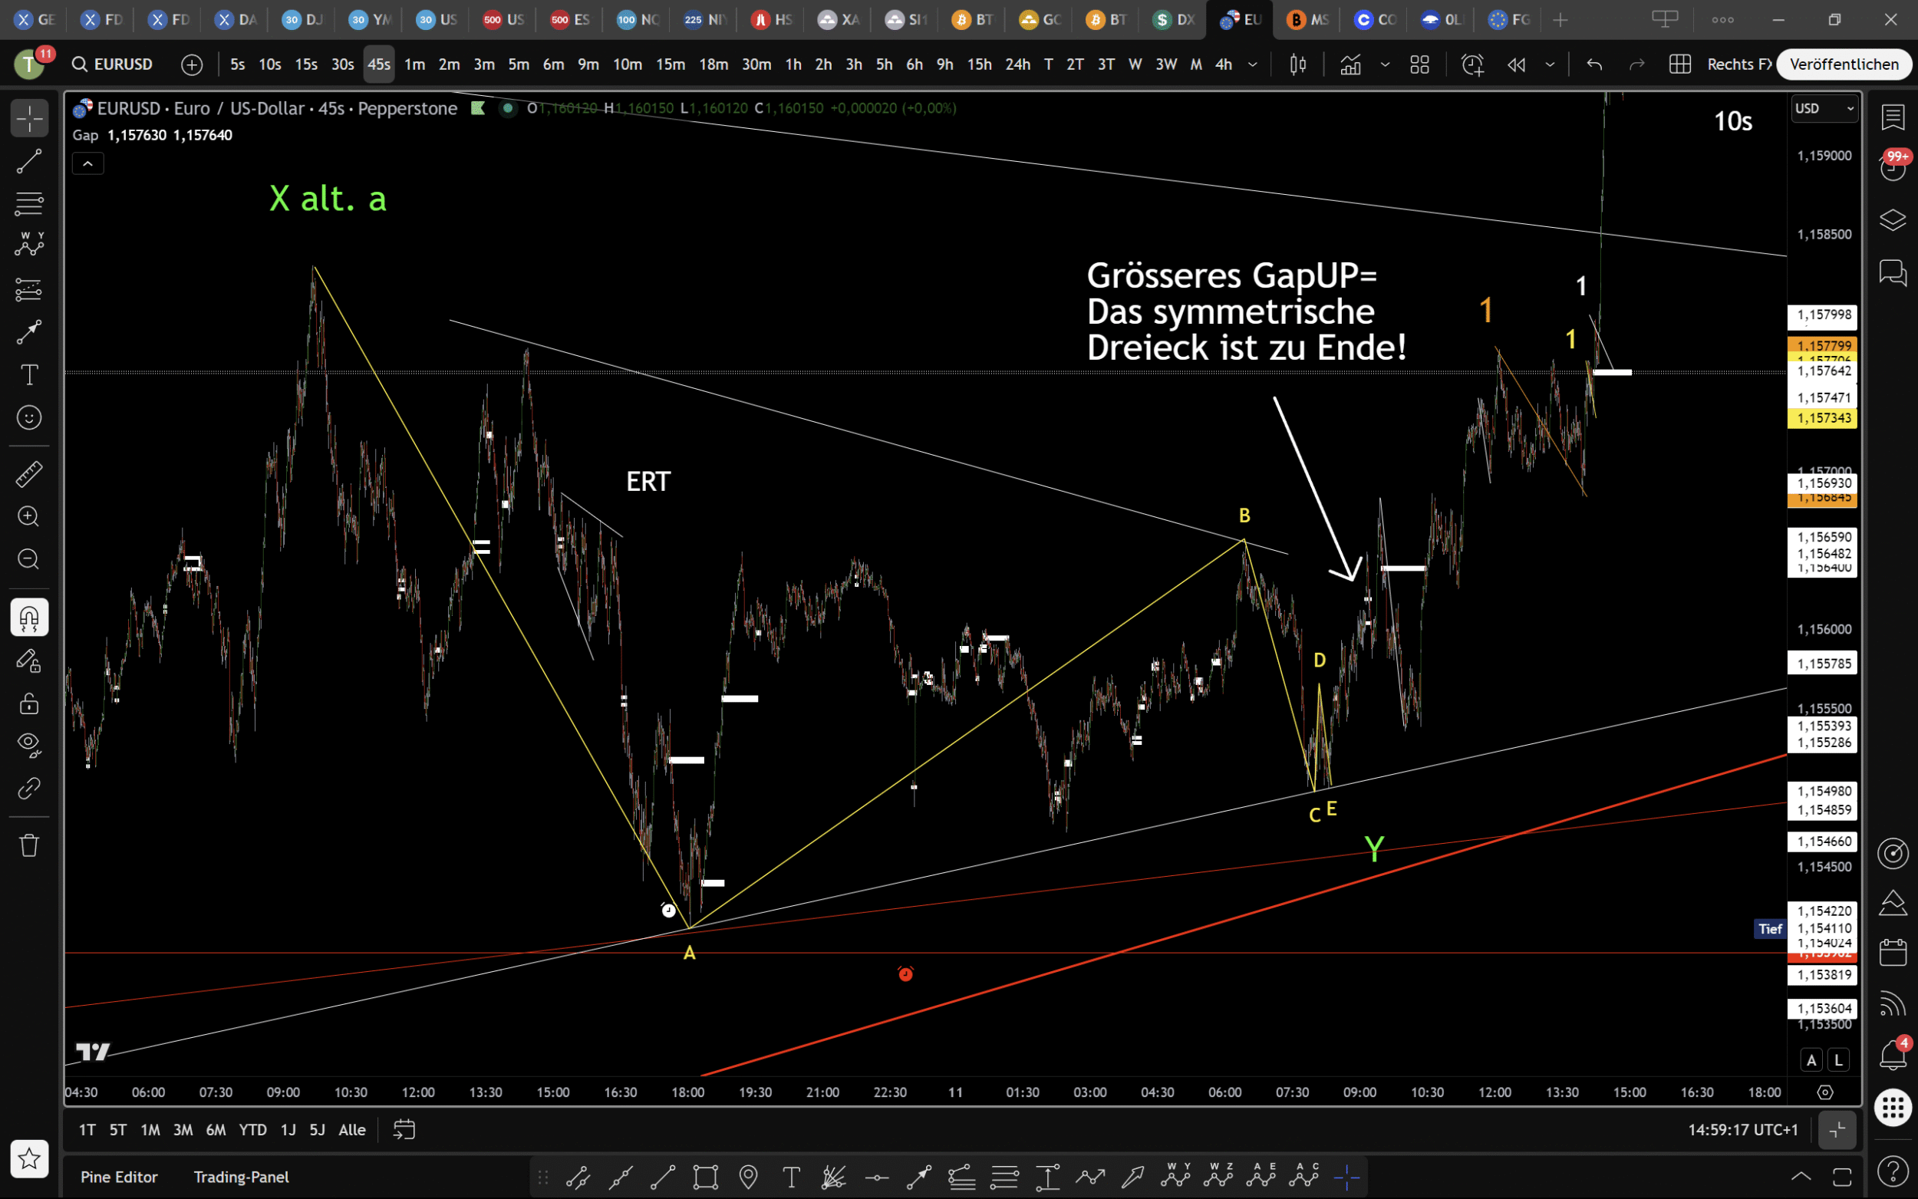The width and height of the screenshot is (1918, 1199).
Task: Expand the timeframe list dropdown arrow
Action: (1253, 64)
